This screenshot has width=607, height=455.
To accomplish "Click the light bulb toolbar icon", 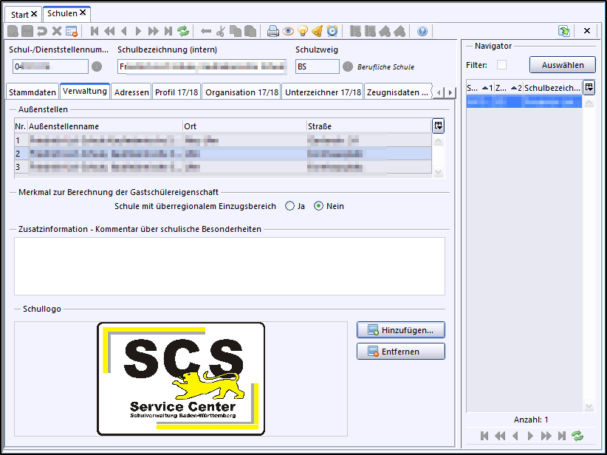I will (x=302, y=31).
